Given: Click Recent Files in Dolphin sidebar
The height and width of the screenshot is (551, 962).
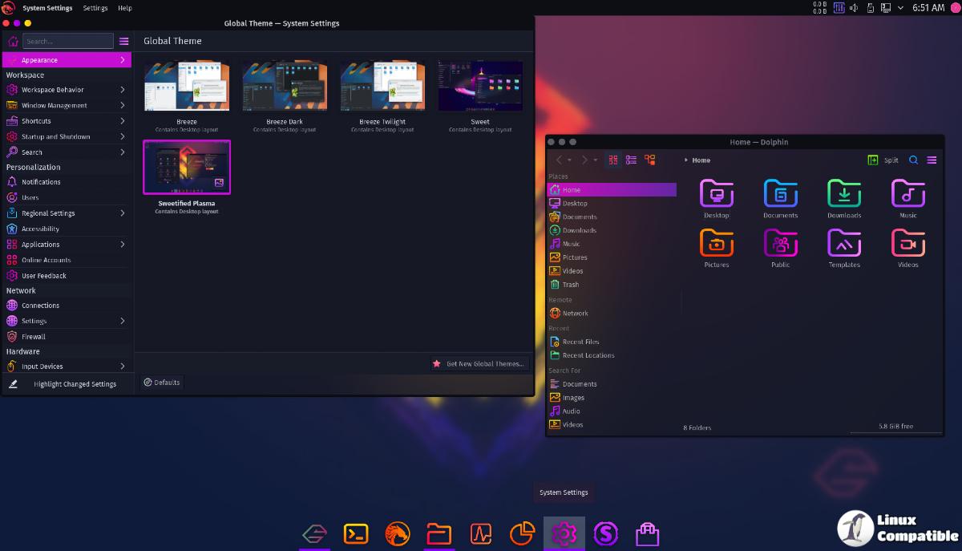Looking at the screenshot, I should pos(580,342).
